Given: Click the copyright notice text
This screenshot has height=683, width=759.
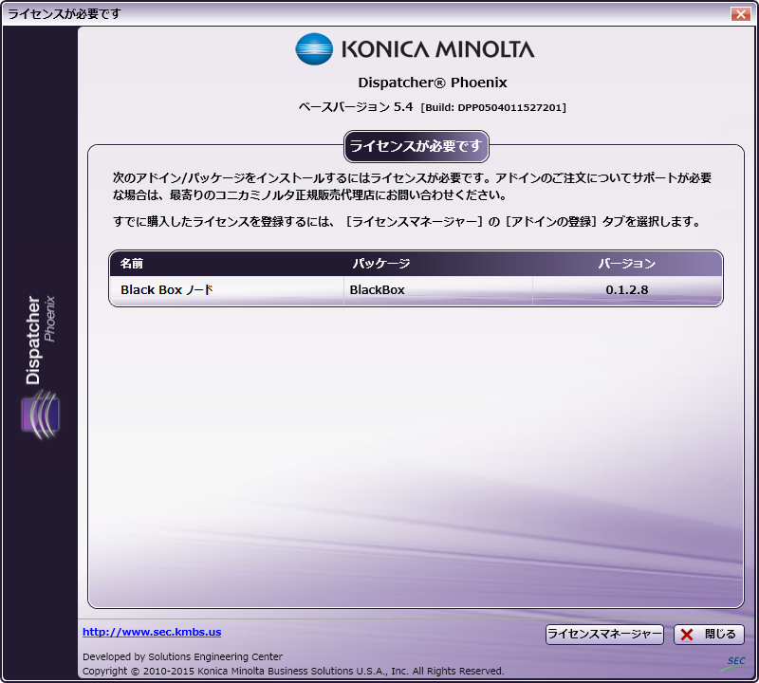Looking at the screenshot, I should pos(293,671).
